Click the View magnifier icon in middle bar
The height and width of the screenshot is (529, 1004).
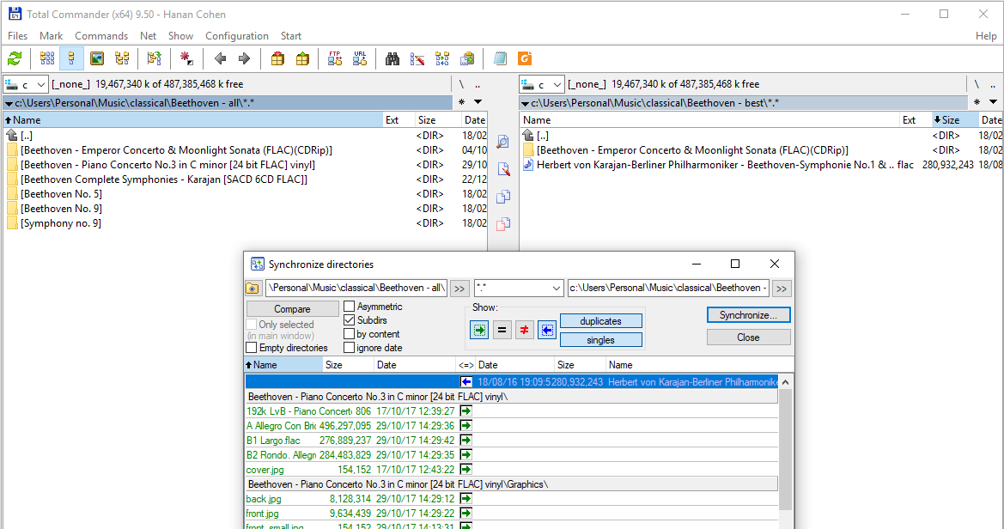pyautogui.click(x=503, y=142)
